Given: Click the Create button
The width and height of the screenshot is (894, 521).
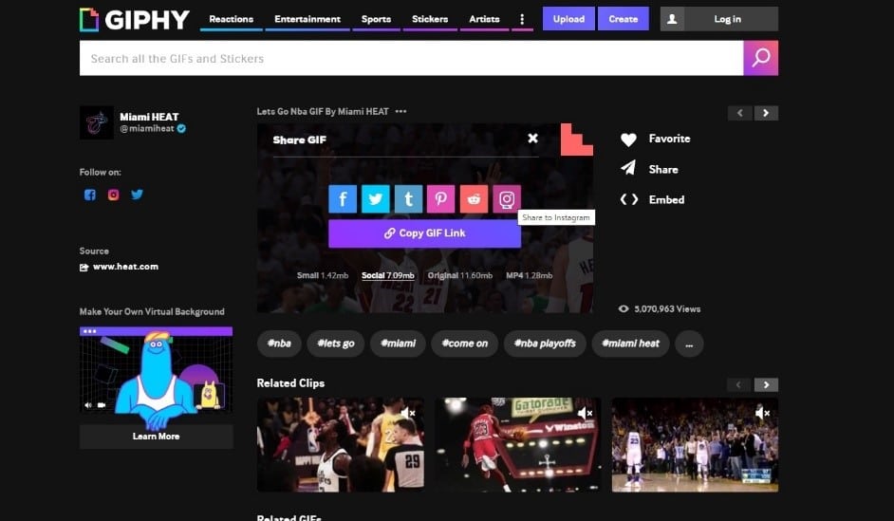Looking at the screenshot, I should (624, 19).
